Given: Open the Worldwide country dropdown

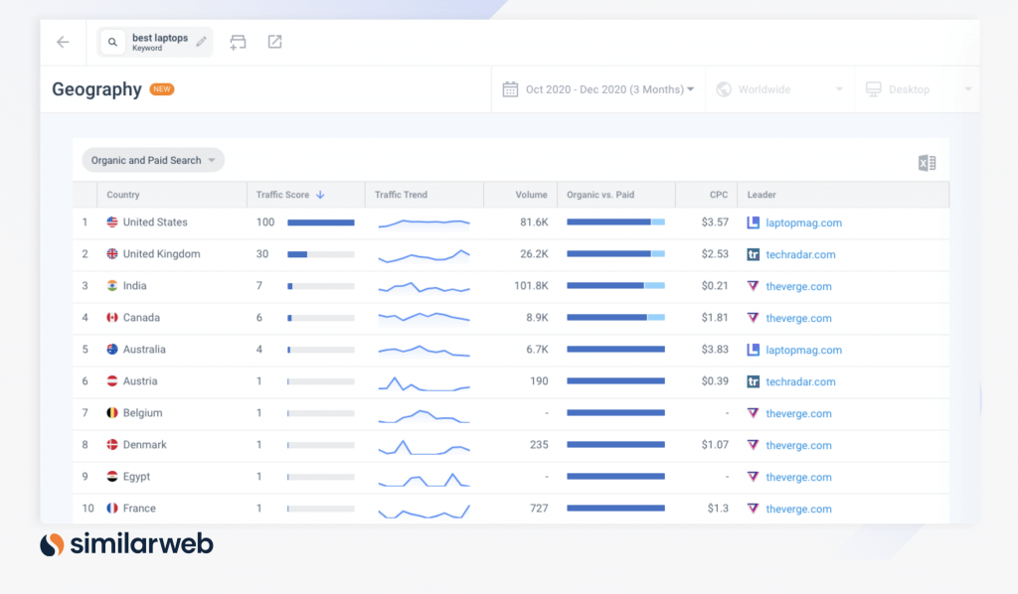Looking at the screenshot, I should tap(779, 89).
